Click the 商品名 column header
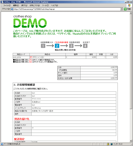This screenshot has width=133, height=146. (48, 54)
